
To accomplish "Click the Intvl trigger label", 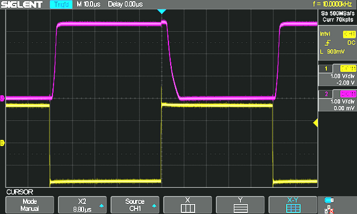I will pos(325,34).
